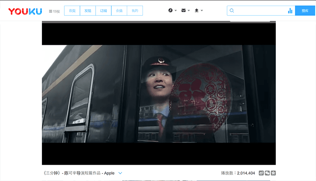Expand the video title details chevron

pyautogui.click(x=120, y=173)
